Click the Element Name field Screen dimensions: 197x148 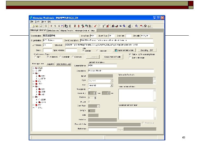point(103,66)
